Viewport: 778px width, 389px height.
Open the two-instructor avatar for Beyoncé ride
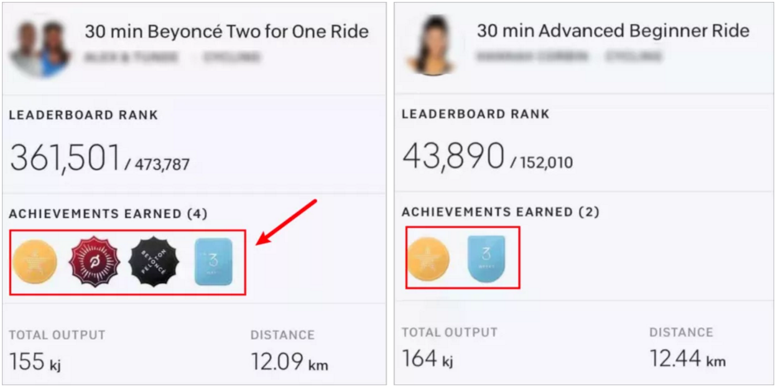(40, 48)
